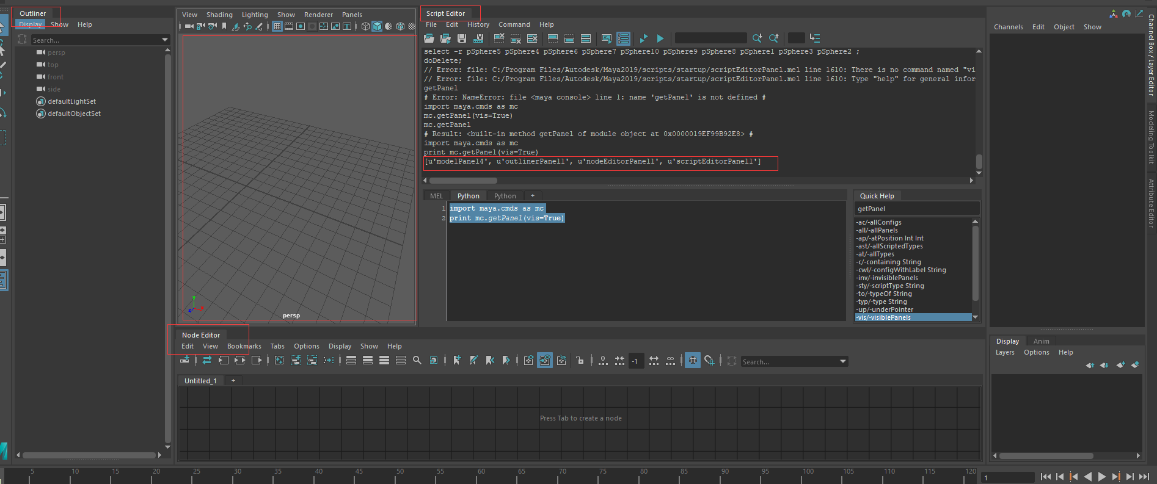This screenshot has width=1157, height=484.
Task: Click the Quick Help getPanel input field
Action: click(x=916, y=209)
